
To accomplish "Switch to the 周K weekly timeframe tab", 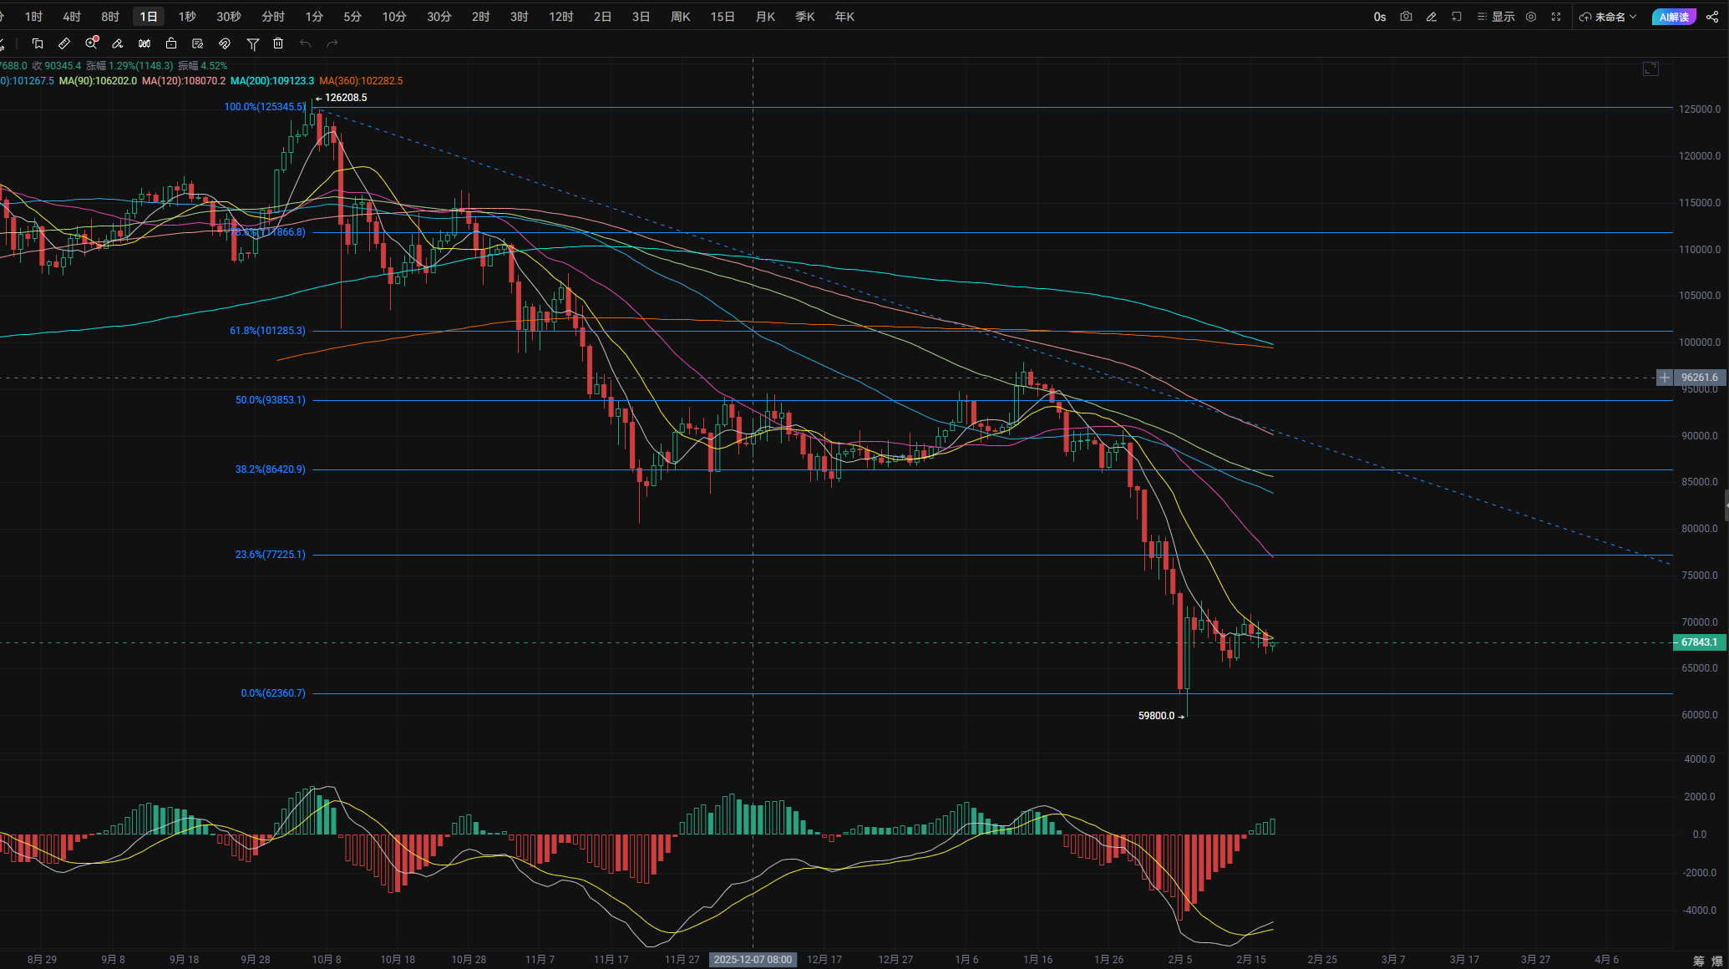I will tap(680, 17).
